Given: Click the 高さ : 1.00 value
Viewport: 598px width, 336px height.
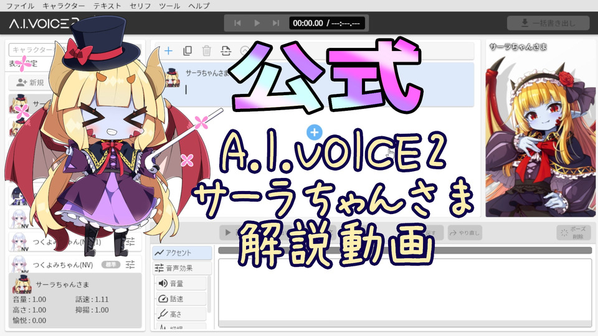Looking at the screenshot, I should click(x=29, y=310).
